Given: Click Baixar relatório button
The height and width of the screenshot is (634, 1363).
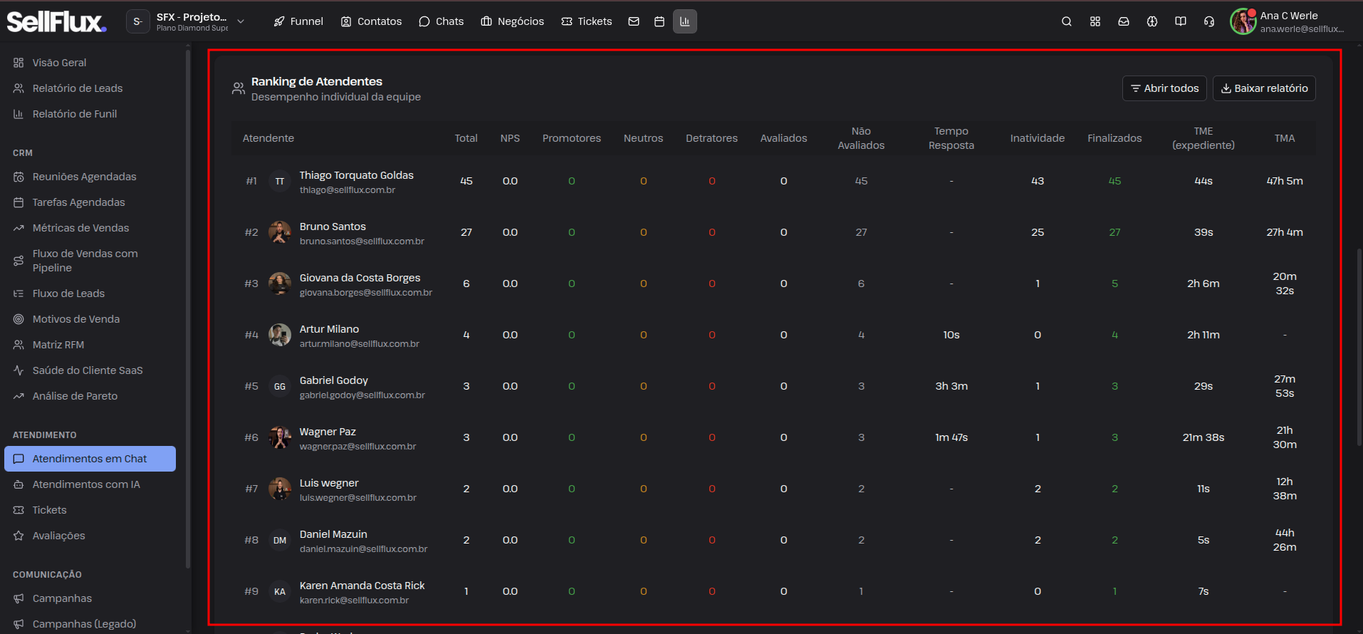Looking at the screenshot, I should pos(1264,88).
